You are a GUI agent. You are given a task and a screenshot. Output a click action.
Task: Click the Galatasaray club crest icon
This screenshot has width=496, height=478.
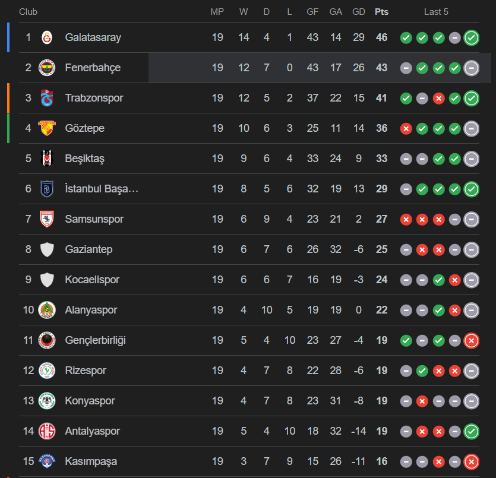(x=47, y=37)
